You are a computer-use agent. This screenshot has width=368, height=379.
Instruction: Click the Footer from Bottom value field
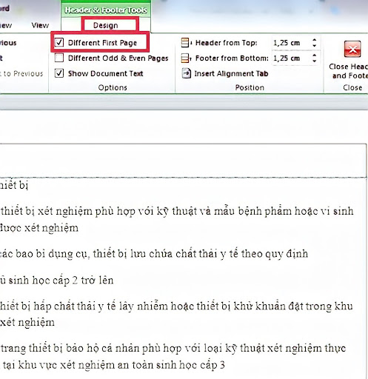coord(291,58)
